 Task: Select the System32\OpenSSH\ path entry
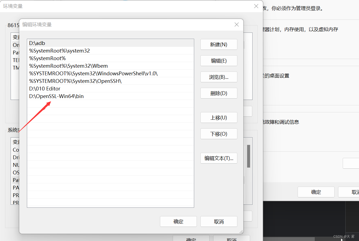point(111,81)
